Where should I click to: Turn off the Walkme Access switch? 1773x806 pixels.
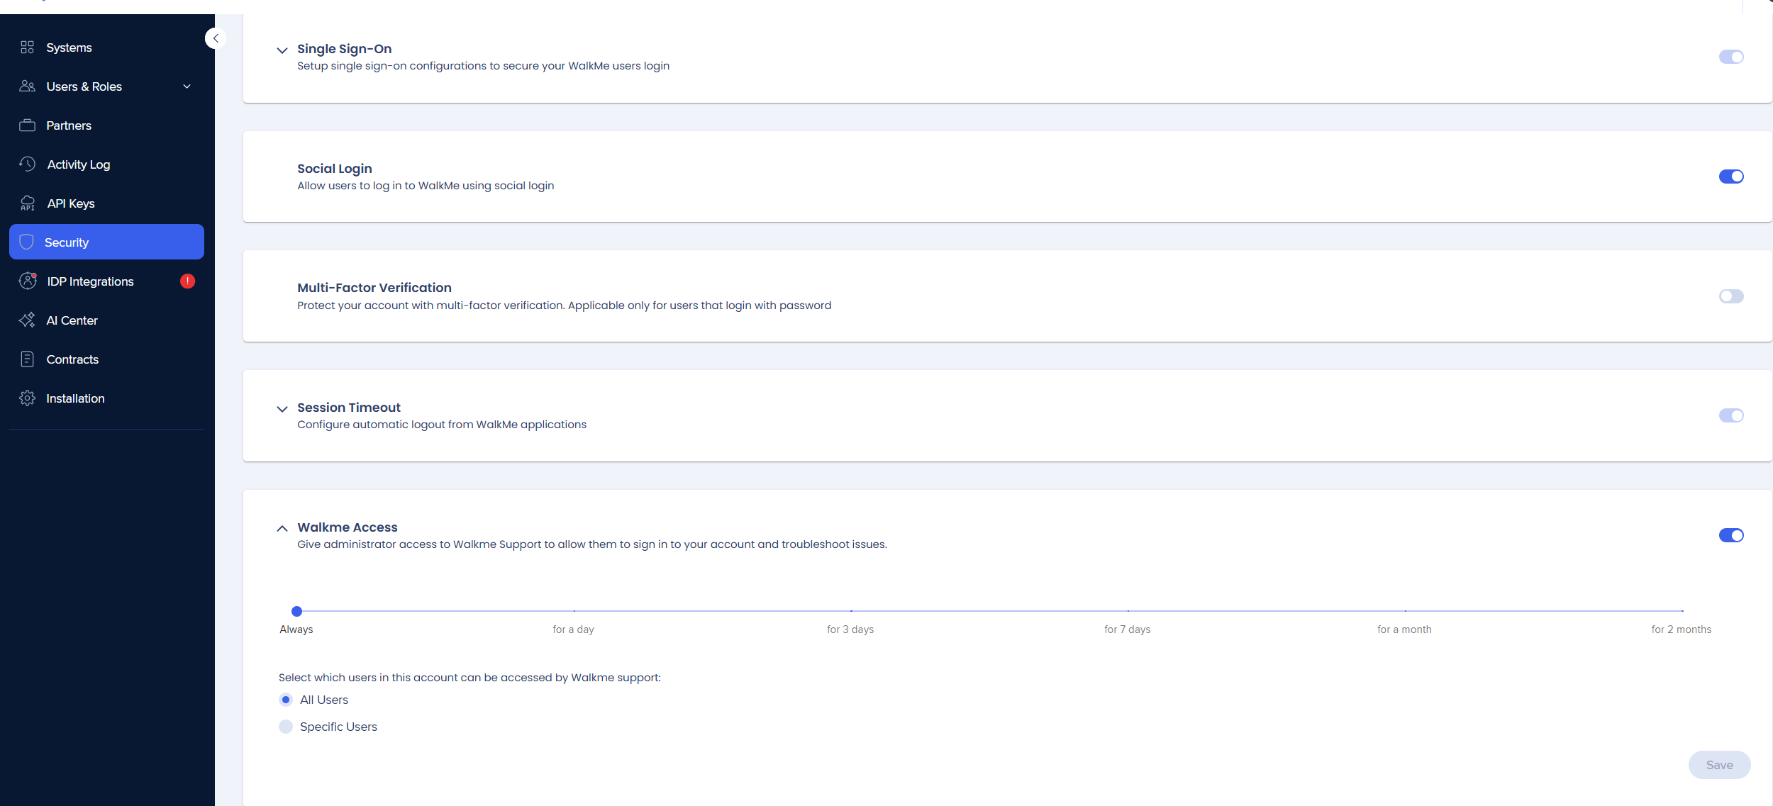[x=1731, y=535]
